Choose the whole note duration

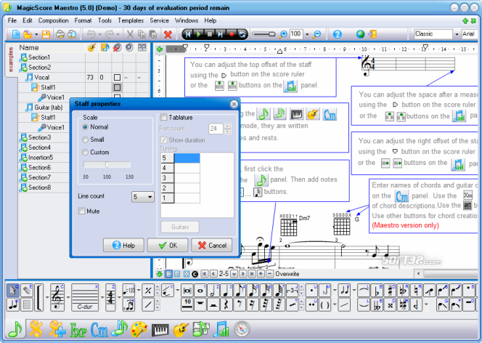[x=200, y=290]
